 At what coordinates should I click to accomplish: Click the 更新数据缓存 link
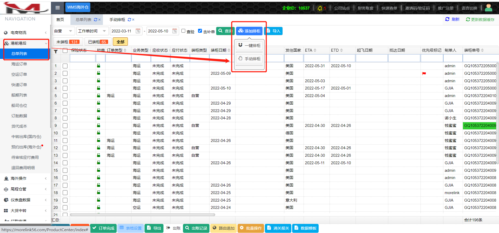(x=480, y=19)
